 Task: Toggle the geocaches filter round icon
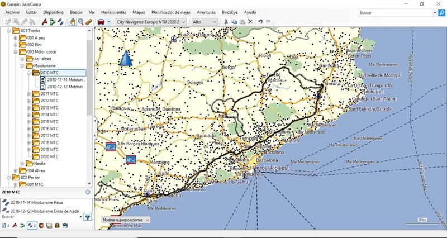(41, 226)
